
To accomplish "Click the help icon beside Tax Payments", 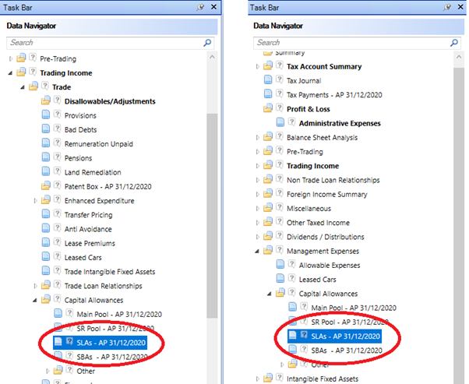I will coord(280,94).
